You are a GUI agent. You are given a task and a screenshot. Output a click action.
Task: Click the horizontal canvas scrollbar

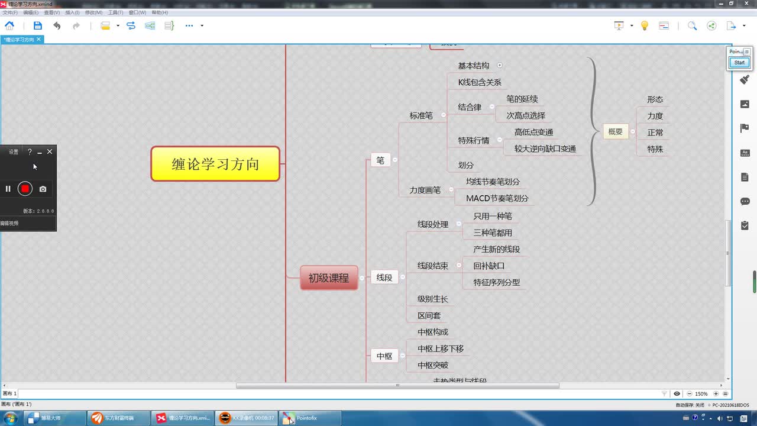397,386
